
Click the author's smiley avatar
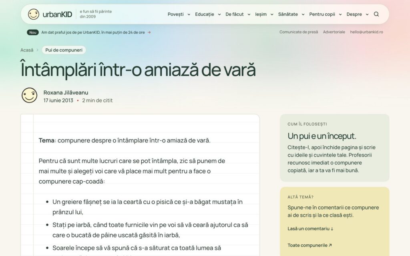point(29,95)
